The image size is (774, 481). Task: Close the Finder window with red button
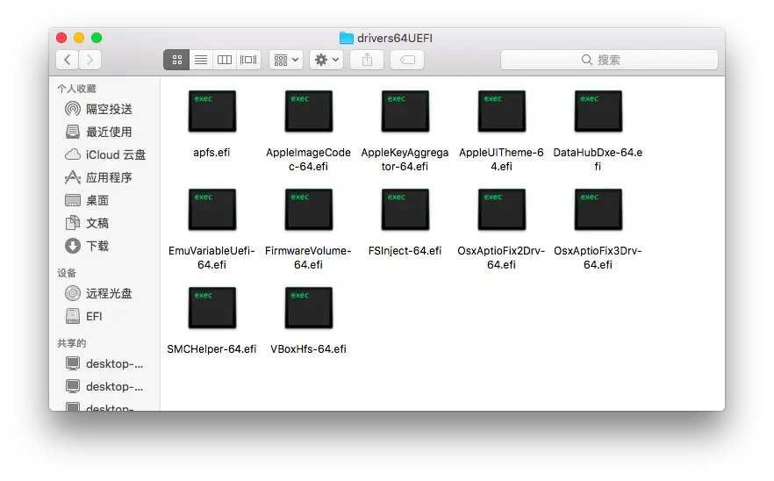pos(61,38)
